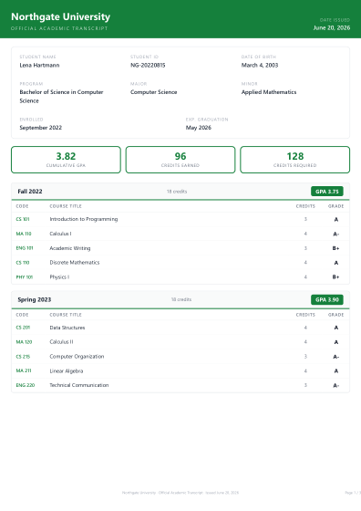Click the Introduction to Programming title
Screen dimensions: 361x511
(84, 219)
